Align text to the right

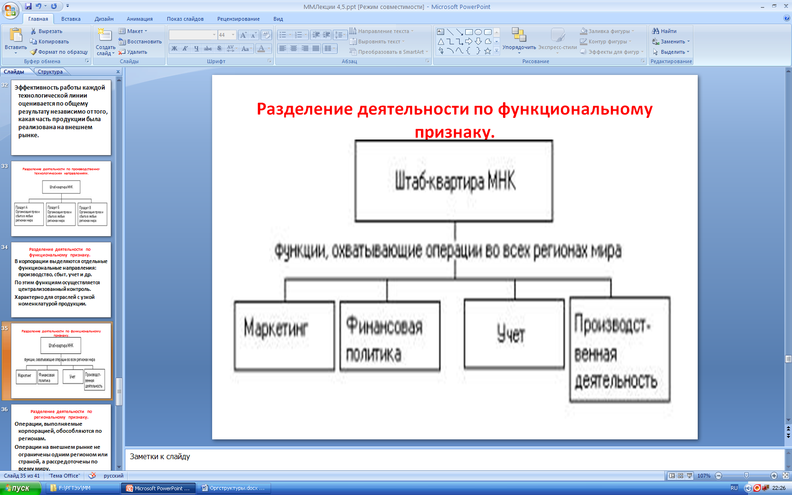[305, 49]
